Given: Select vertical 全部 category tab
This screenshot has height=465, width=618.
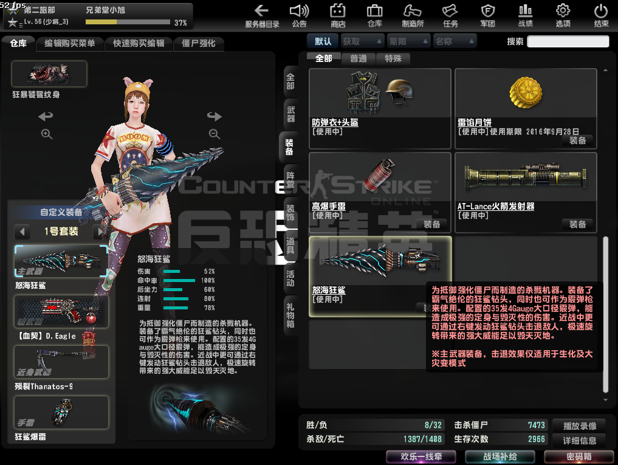Looking at the screenshot, I should (290, 81).
